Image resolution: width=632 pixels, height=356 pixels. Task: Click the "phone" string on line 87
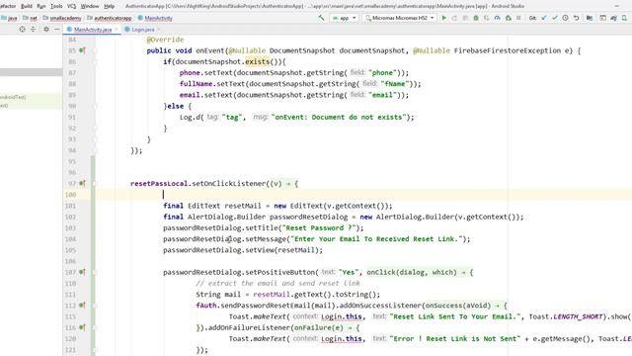click(x=382, y=72)
